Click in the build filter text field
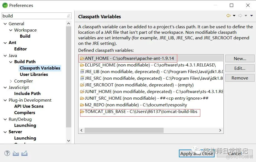Viewport: 256px width, 162px height. 33,16
